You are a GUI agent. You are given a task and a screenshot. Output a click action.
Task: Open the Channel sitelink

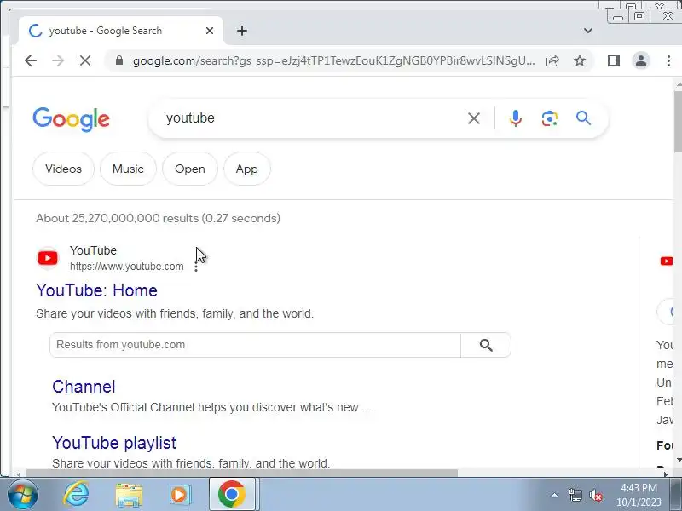click(84, 387)
